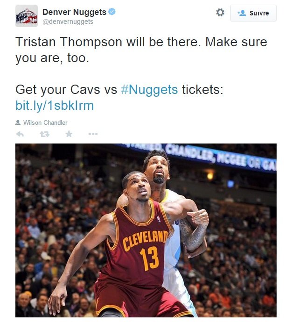Open the #Nuggets hashtag

tap(149, 90)
